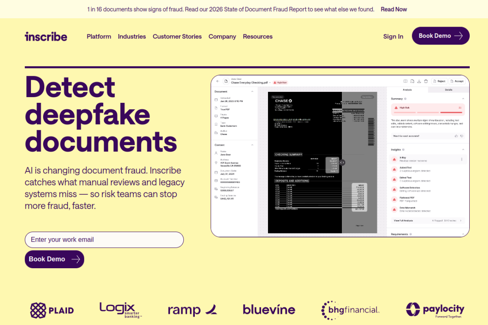This screenshot has width=488, height=325.
Task: Click the View Full Analysis row
Action: pos(428,221)
